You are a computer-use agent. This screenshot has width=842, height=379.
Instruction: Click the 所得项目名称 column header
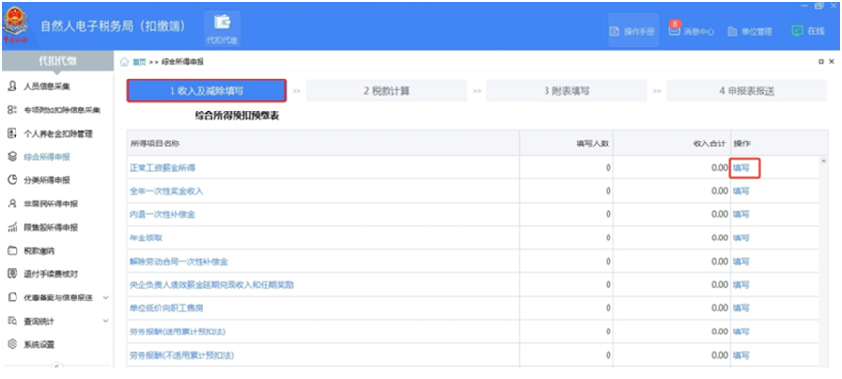[323, 143]
